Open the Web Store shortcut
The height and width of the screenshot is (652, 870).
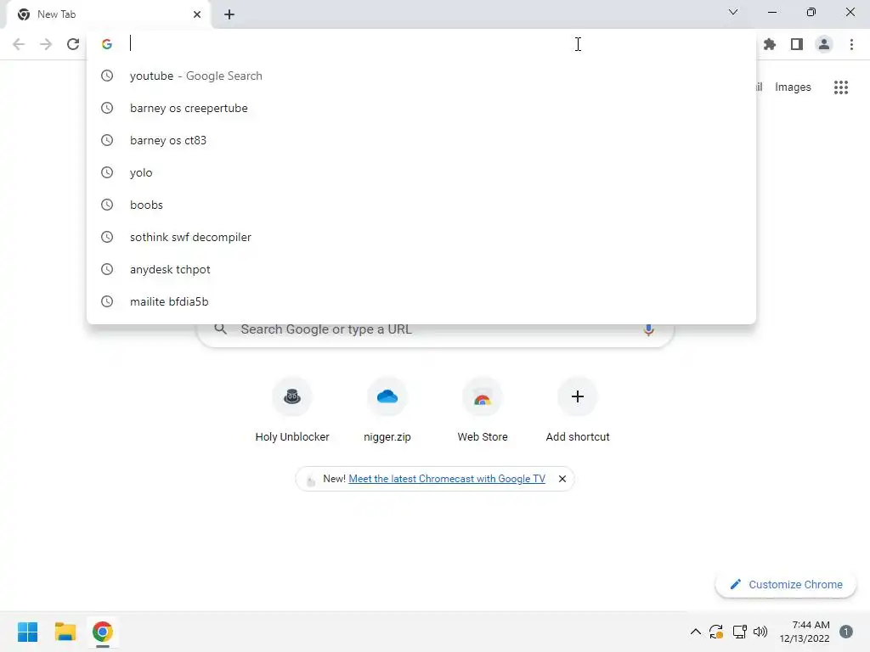pyautogui.click(x=483, y=410)
